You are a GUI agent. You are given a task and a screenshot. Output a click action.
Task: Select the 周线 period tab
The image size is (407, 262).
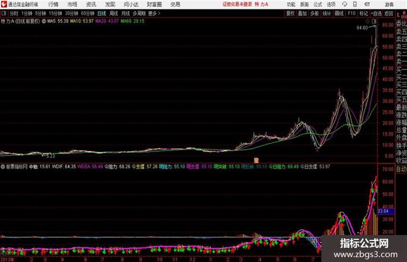pyautogui.click(x=114, y=13)
